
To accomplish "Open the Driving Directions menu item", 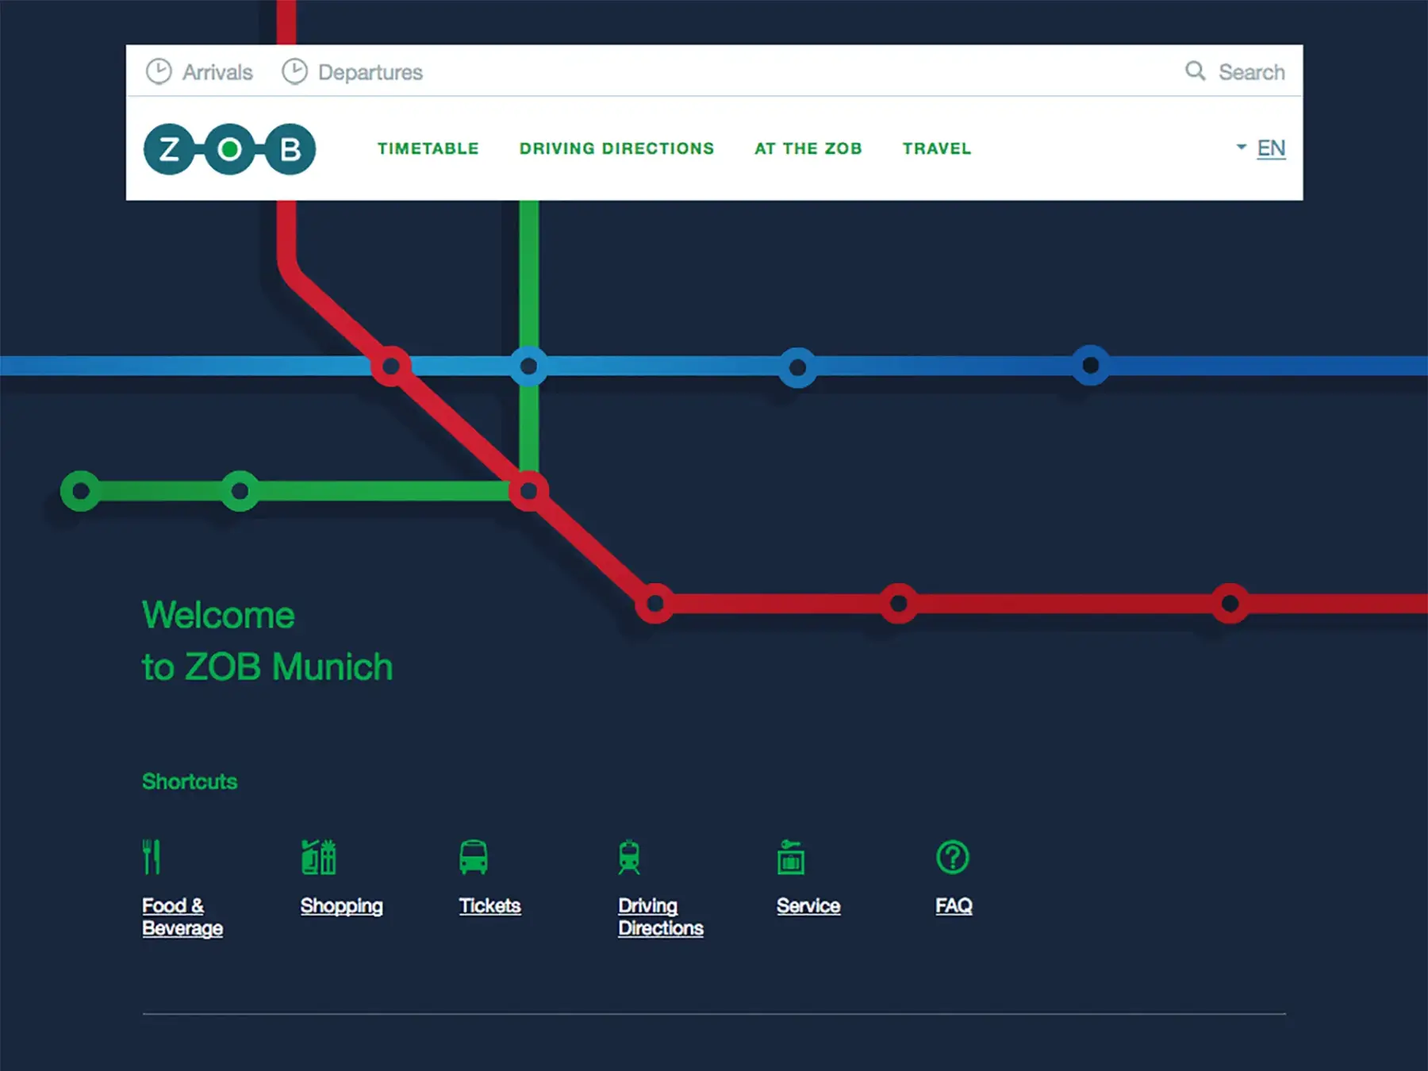I will pos(616,149).
